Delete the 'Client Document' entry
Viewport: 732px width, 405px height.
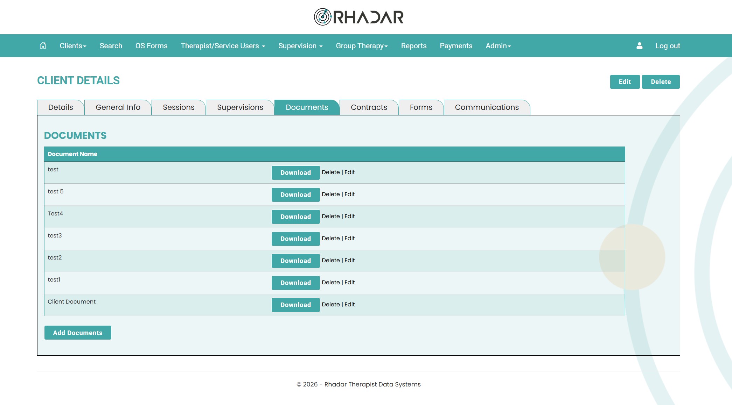point(331,305)
